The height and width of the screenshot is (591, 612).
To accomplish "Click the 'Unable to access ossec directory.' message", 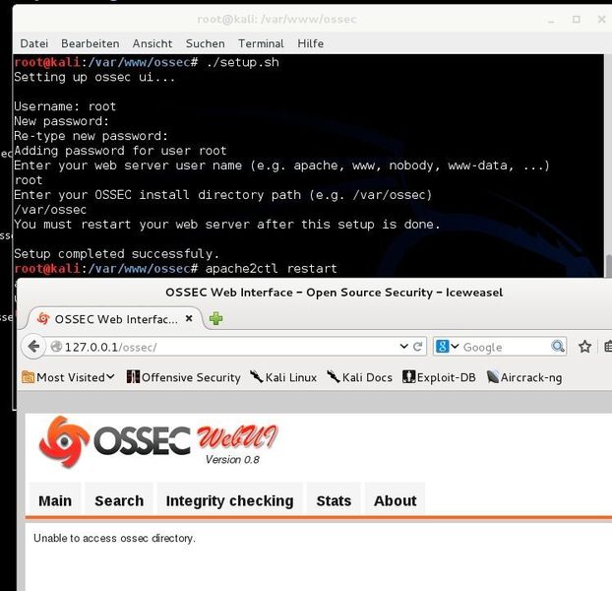I will pos(114,538).
